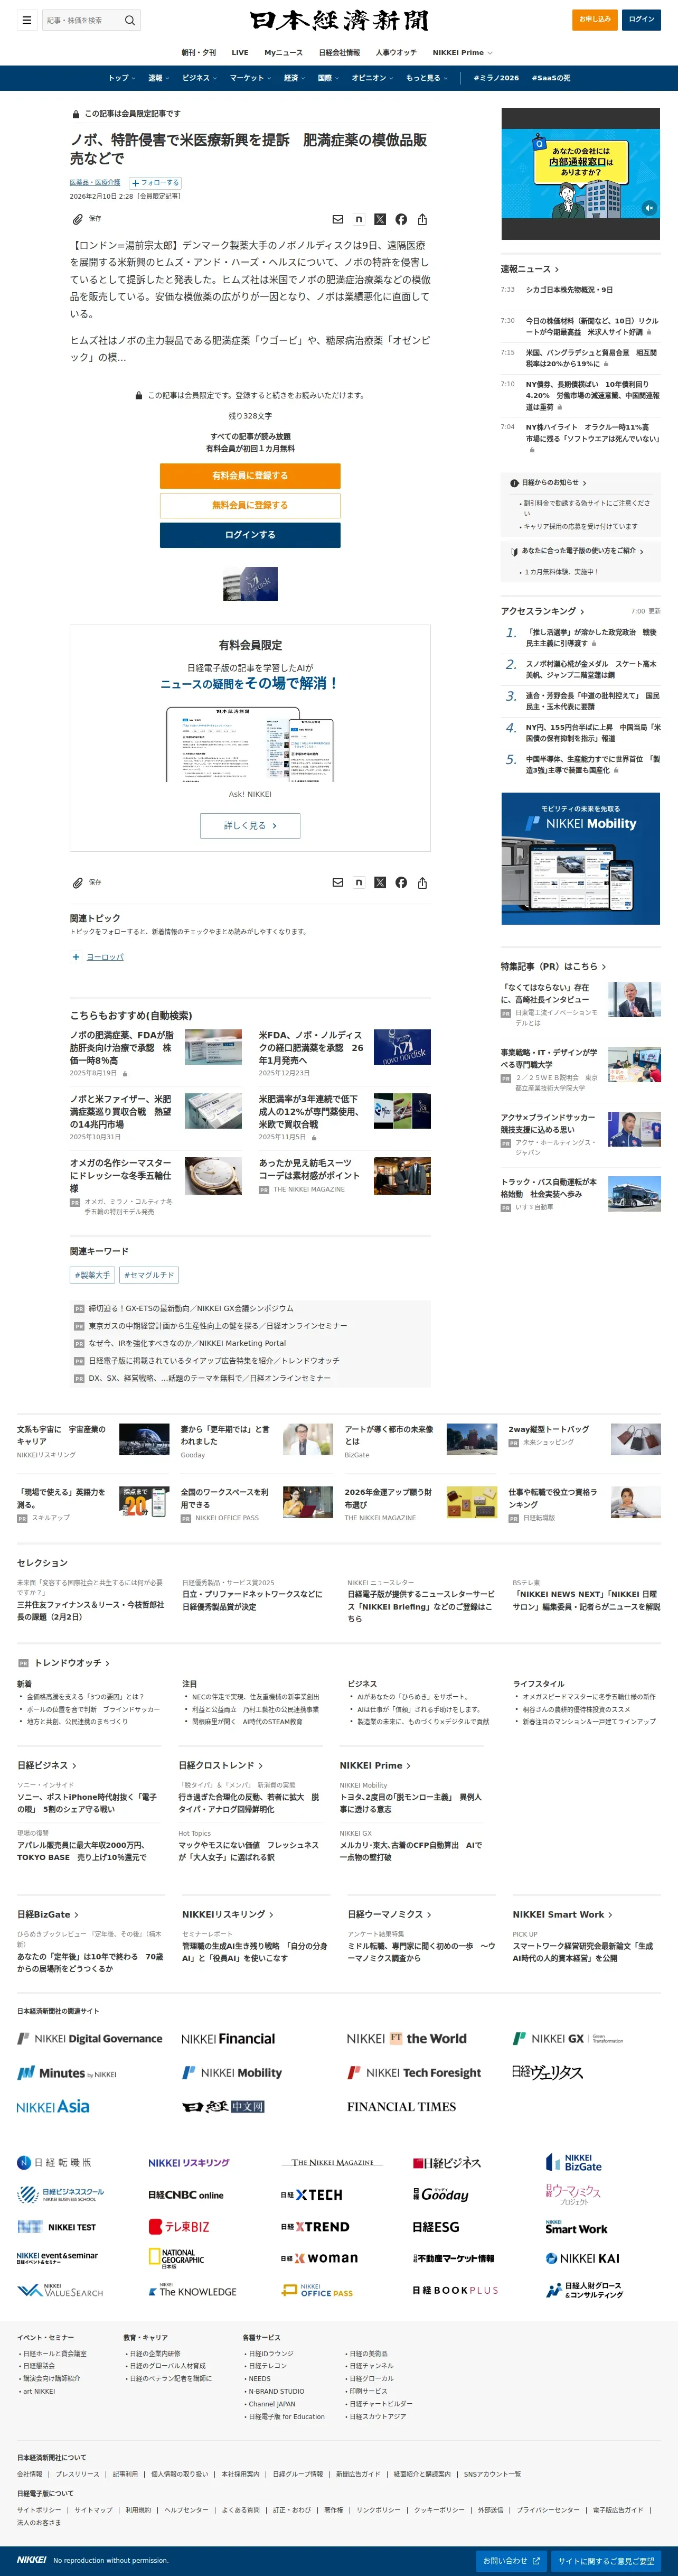Open the LIVE menu item
This screenshot has width=678, height=2576.
pyautogui.click(x=240, y=52)
